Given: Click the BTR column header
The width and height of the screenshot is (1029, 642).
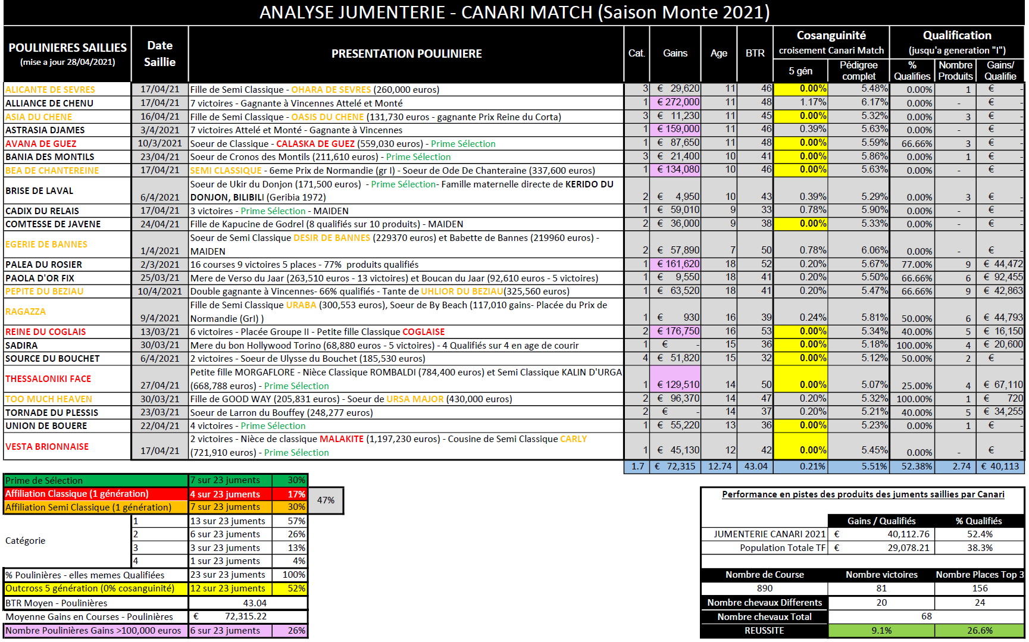Looking at the screenshot, I should click(x=755, y=54).
